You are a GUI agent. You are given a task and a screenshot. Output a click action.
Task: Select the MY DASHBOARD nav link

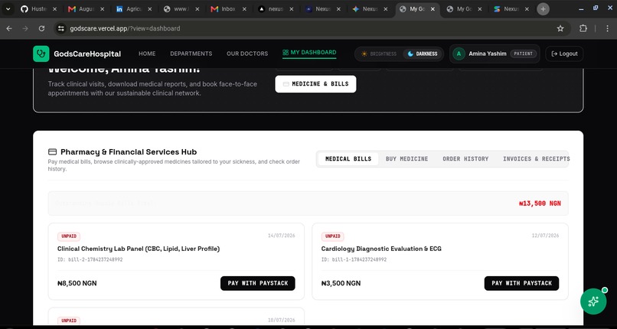pos(309,52)
